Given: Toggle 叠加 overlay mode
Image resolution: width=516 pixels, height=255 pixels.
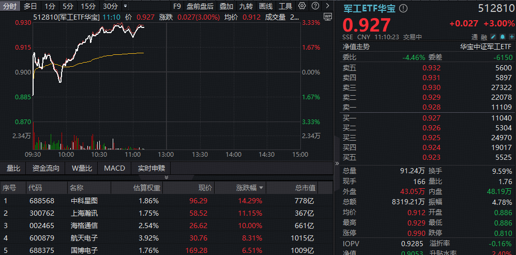Looking at the screenshot, I should click(x=226, y=7).
